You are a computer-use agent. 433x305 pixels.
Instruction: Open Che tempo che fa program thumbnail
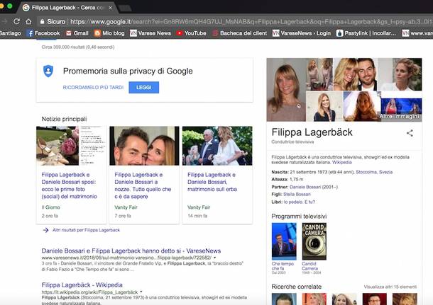click(x=284, y=241)
